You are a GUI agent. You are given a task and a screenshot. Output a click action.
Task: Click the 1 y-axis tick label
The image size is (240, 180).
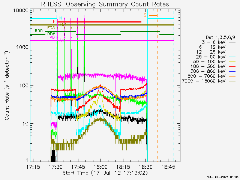tap(27, 160)
